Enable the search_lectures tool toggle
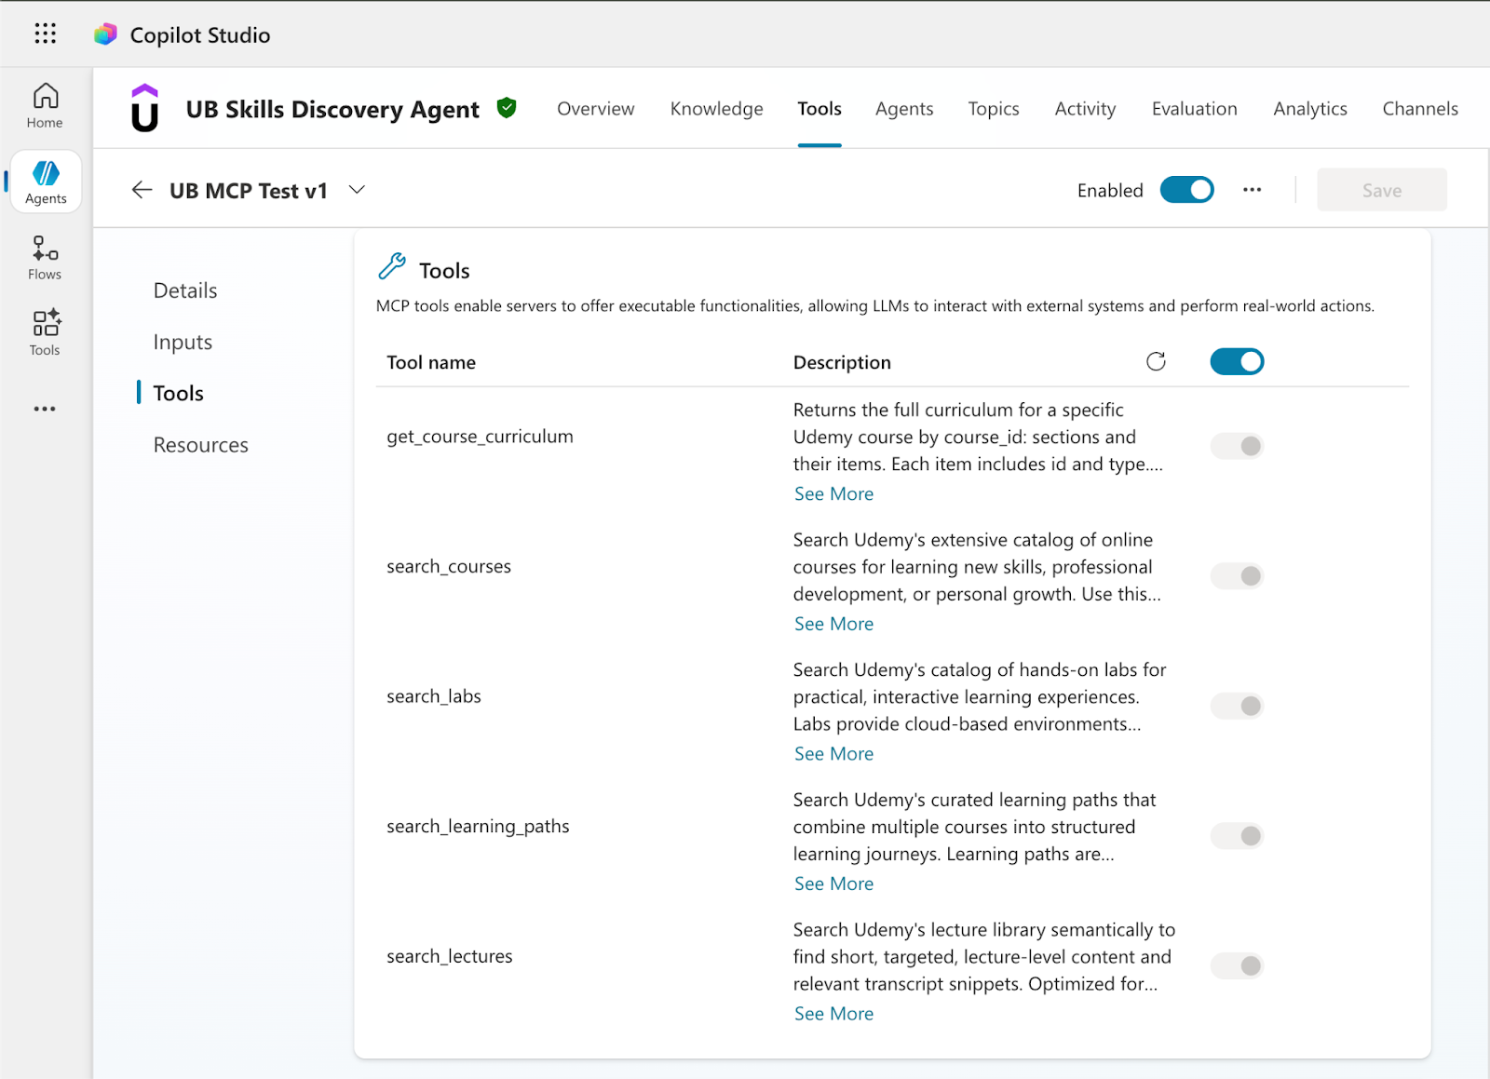The height and width of the screenshot is (1079, 1490). pyautogui.click(x=1237, y=966)
